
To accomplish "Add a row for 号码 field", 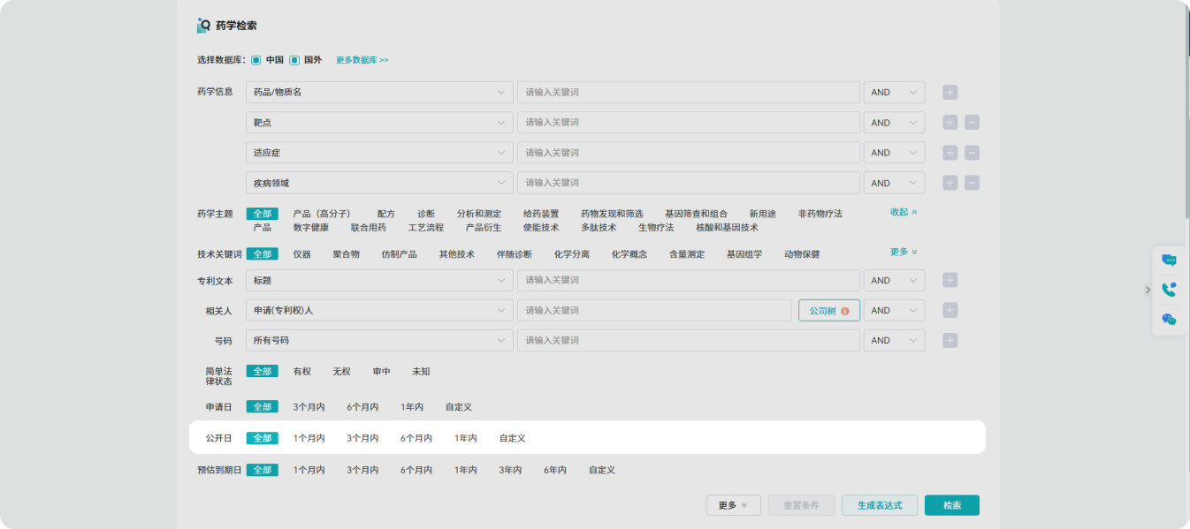I will tap(950, 340).
